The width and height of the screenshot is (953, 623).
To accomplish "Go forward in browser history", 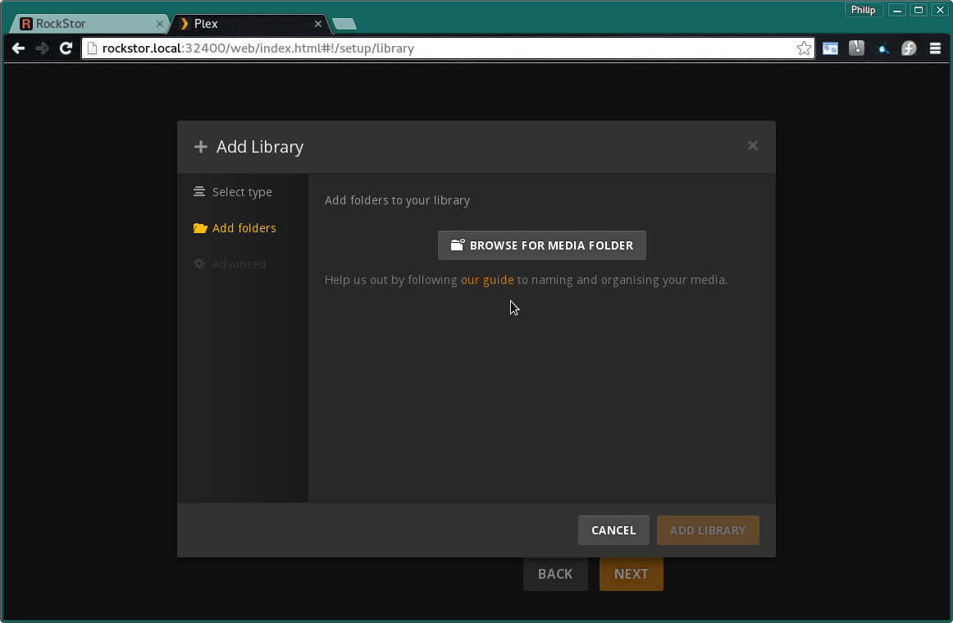I will [x=42, y=48].
